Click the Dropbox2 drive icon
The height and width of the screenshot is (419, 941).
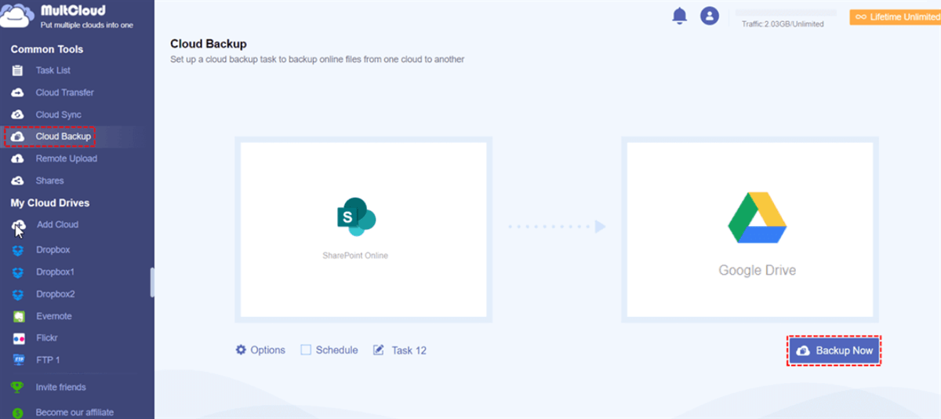(x=19, y=294)
